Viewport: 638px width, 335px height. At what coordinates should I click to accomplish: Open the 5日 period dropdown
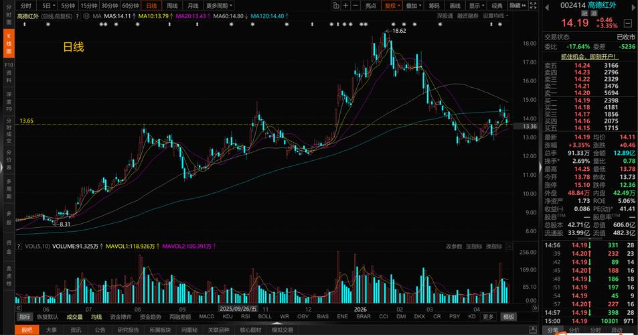point(48,6)
